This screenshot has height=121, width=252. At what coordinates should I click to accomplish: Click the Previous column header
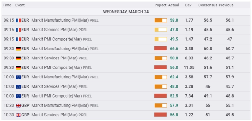226,5
